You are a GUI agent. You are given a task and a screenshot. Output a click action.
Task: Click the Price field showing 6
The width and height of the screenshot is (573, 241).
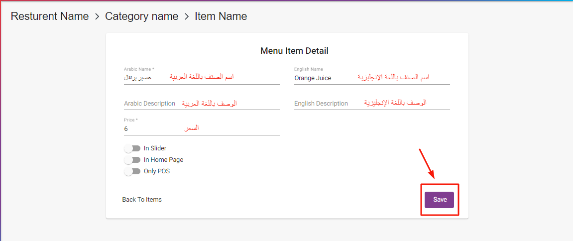pos(201,129)
